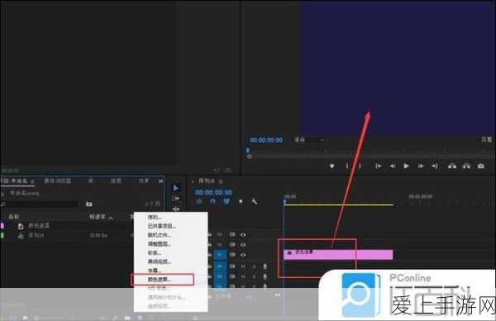This screenshot has width=496, height=321.
Task: Open the project panel tabs overflow chevron
Action: click(161, 181)
